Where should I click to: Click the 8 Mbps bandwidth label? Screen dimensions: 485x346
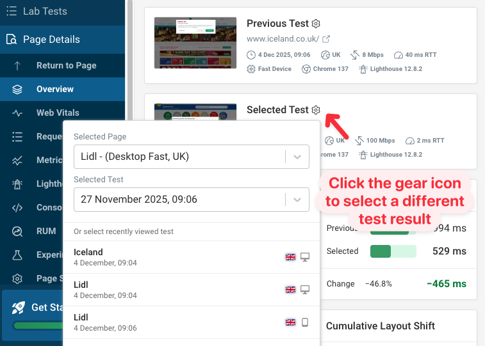pyautogui.click(x=373, y=55)
